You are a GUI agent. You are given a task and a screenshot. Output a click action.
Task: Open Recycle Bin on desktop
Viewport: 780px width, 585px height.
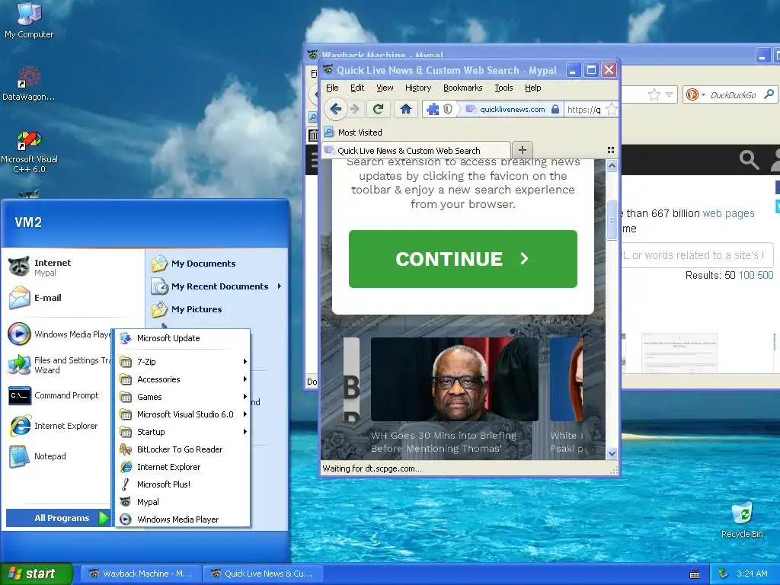pos(742,519)
